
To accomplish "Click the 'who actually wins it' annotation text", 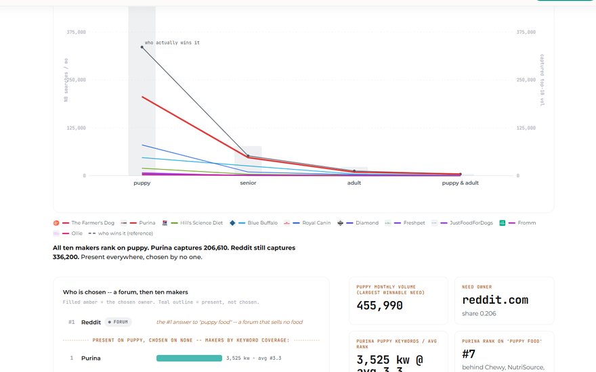I will (x=172, y=43).
